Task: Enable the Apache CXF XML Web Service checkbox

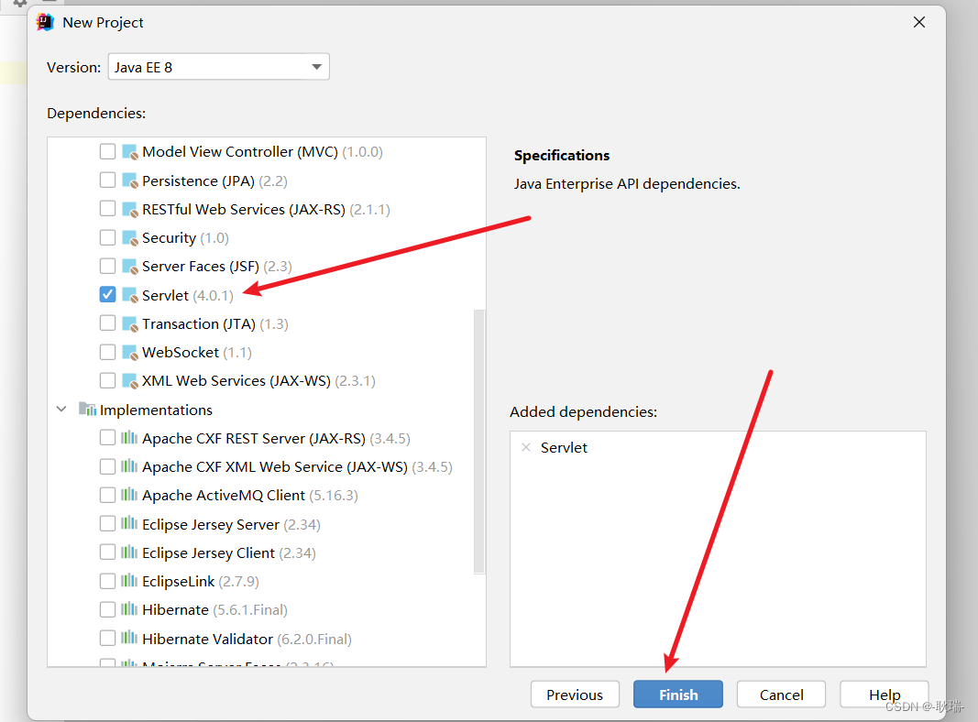Action: tap(107, 466)
